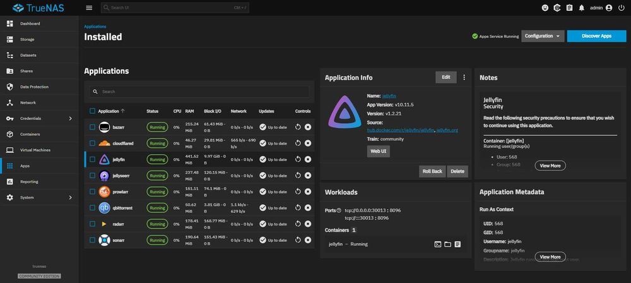The image size is (631, 283).
Task: Click the TrueNAS logo
Action: coord(38,8)
